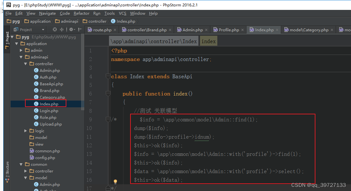The width and height of the screenshot is (351, 191).
Task: Click line number 13 in the gutter
Action: [89, 154]
